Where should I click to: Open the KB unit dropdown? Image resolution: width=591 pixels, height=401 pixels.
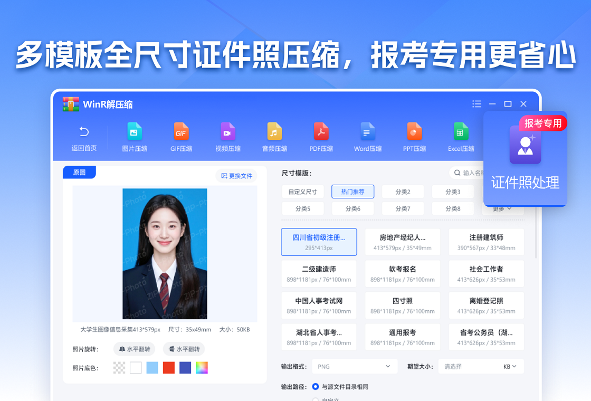pyautogui.click(x=510, y=366)
